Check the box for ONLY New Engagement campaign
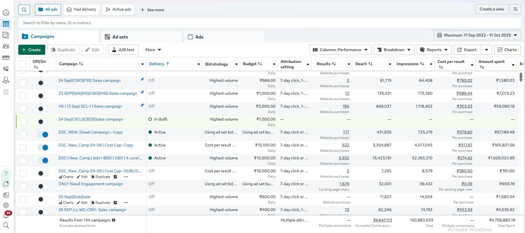 23,186
